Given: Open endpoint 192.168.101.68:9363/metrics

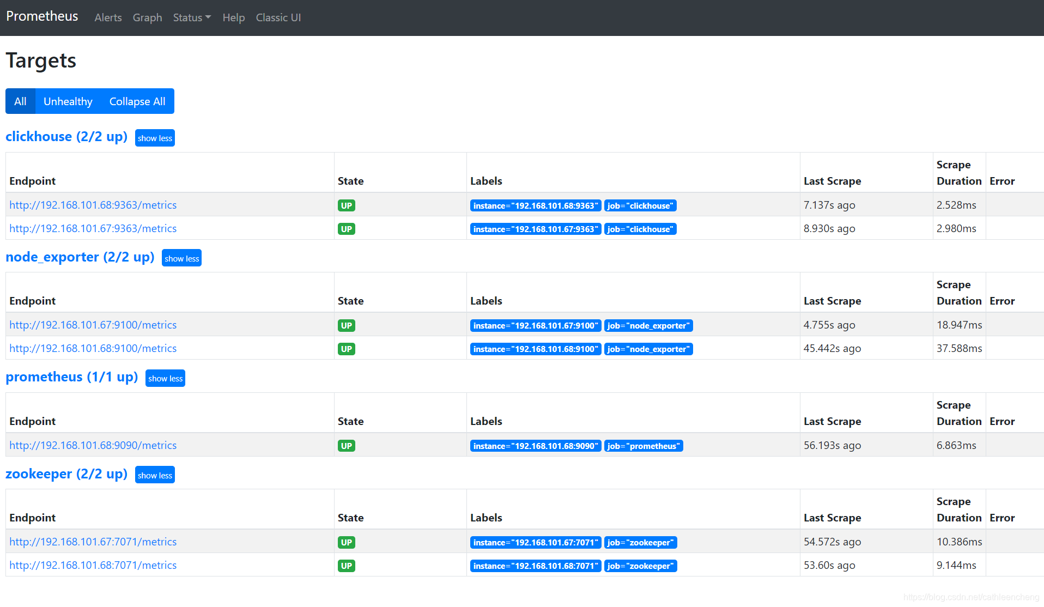Looking at the screenshot, I should (x=93, y=205).
